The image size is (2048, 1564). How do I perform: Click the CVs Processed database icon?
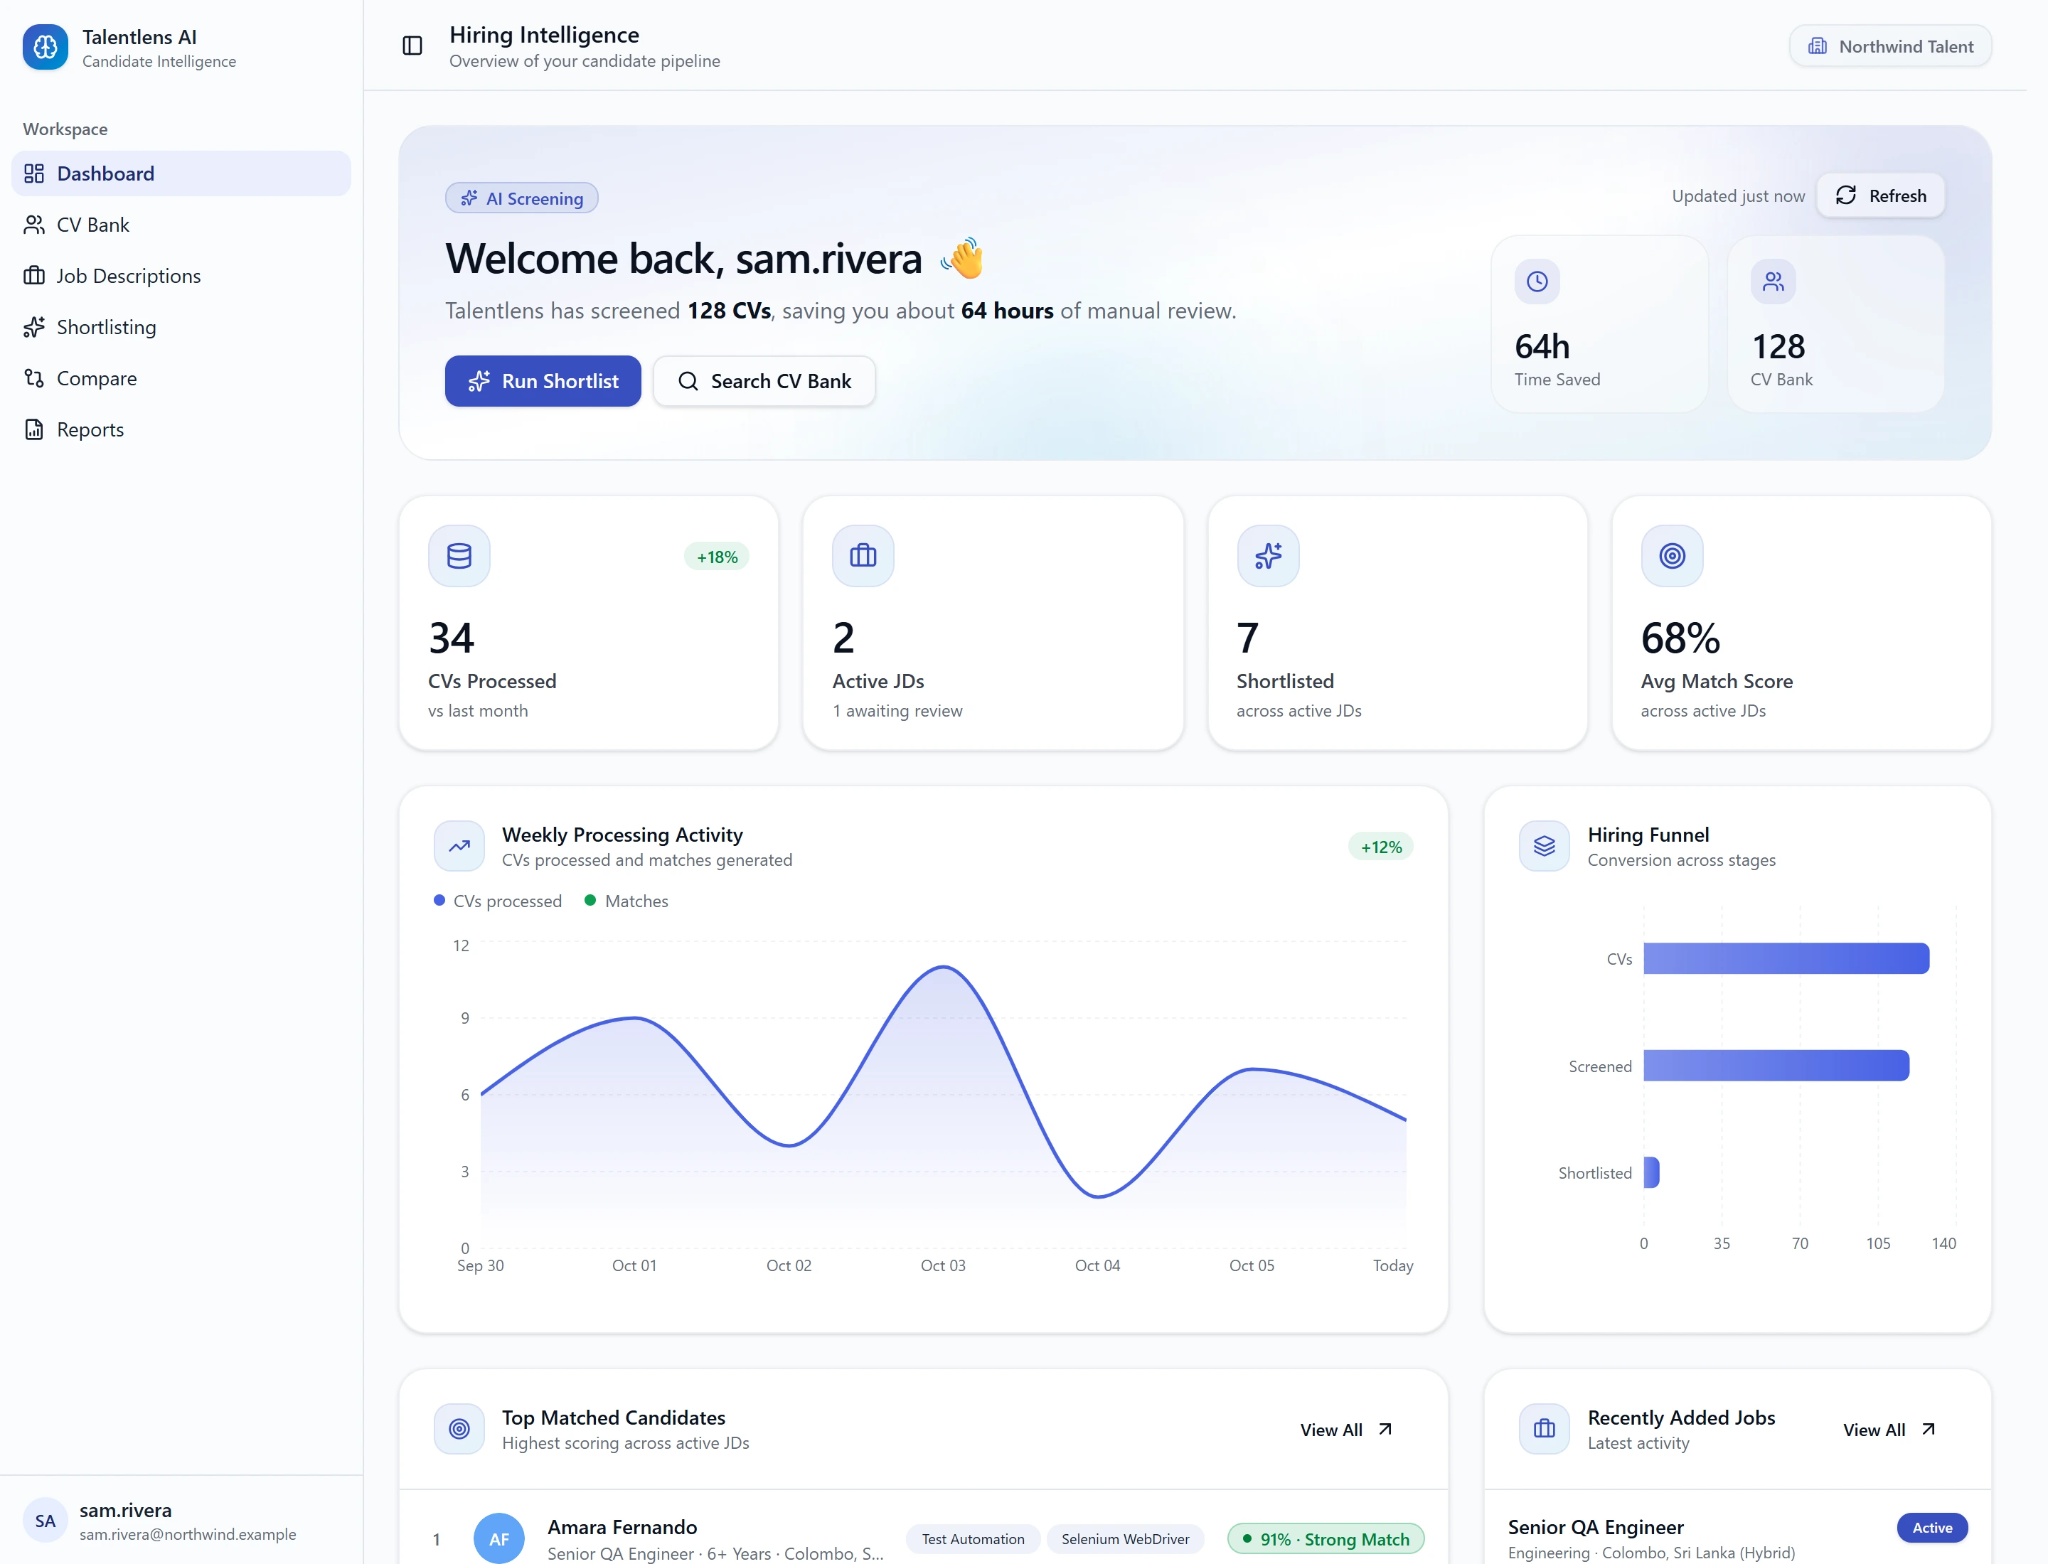(x=459, y=556)
